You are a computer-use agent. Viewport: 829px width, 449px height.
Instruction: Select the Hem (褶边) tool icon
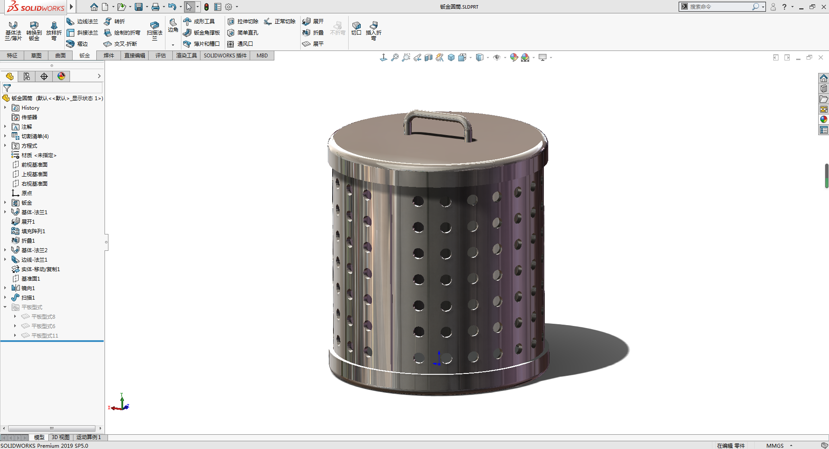[x=70, y=44]
